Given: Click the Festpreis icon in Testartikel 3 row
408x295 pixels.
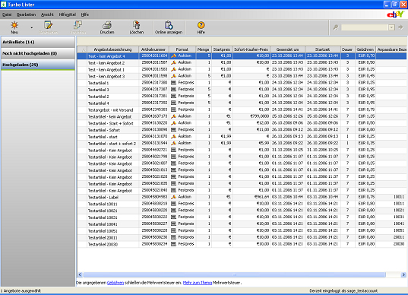Looking at the screenshot, I should click(x=173, y=89).
